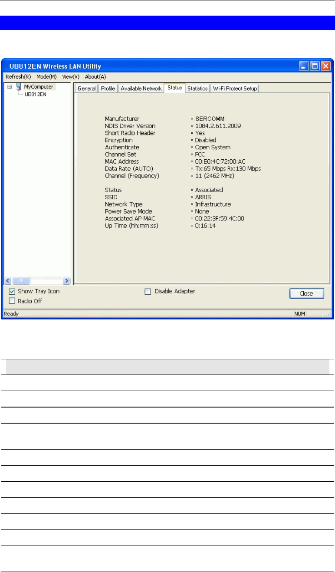This screenshot has height=572, width=335.
Task: Click the SERCOMM manufacturer value
Action: click(210, 118)
